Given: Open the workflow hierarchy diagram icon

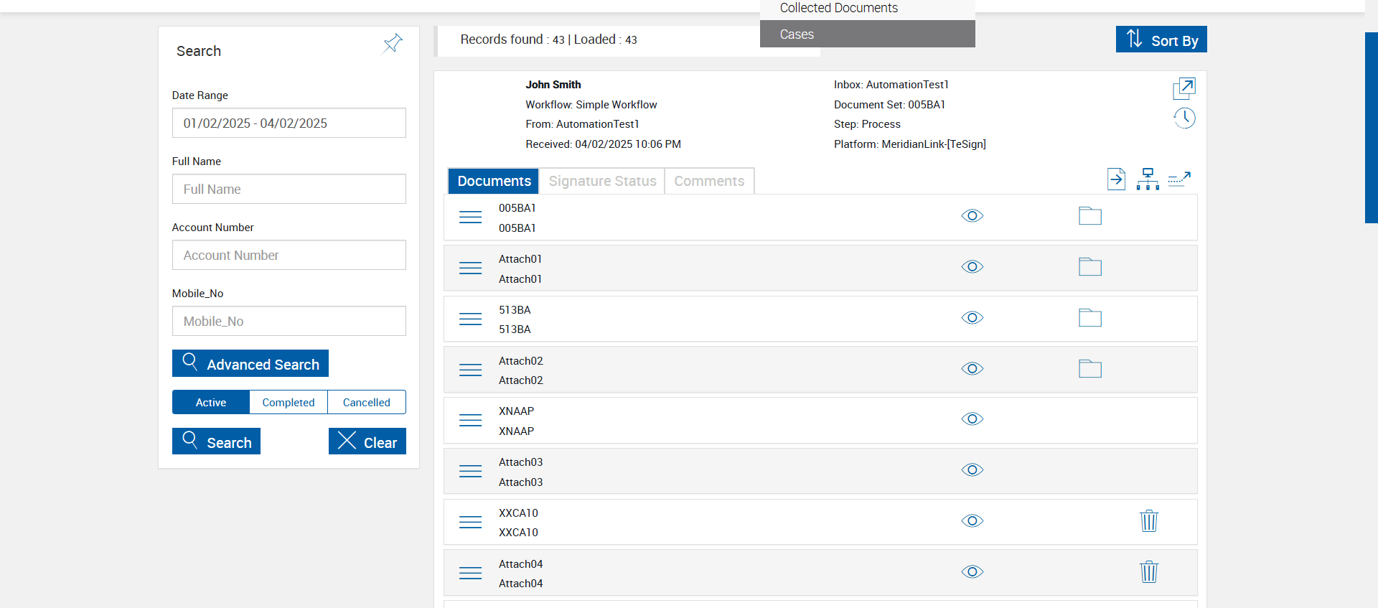Looking at the screenshot, I should pyautogui.click(x=1148, y=179).
